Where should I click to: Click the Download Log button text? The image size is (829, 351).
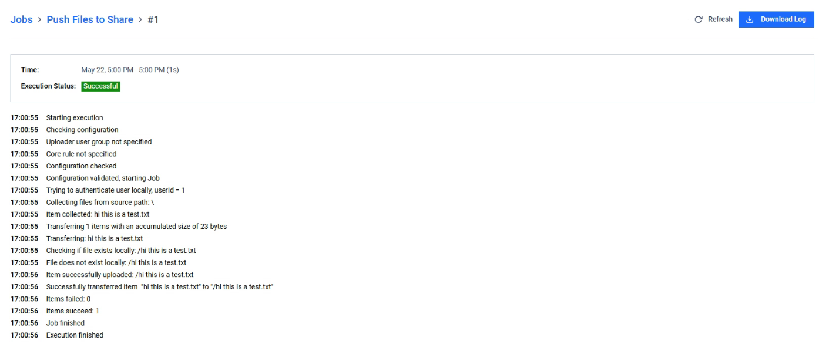pos(783,19)
